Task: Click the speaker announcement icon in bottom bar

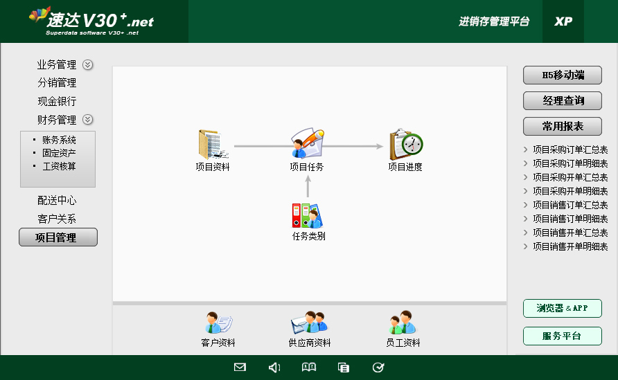Action: tap(274, 368)
